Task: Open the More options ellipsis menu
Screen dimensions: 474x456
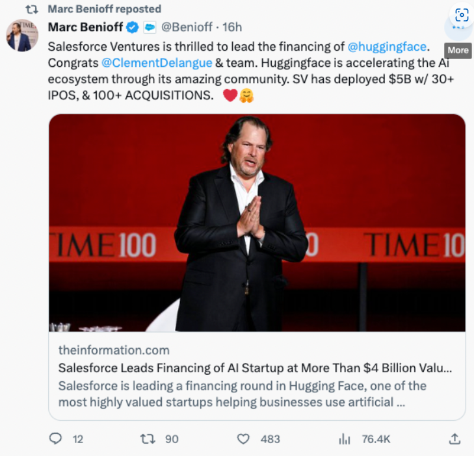Action: click(458, 28)
